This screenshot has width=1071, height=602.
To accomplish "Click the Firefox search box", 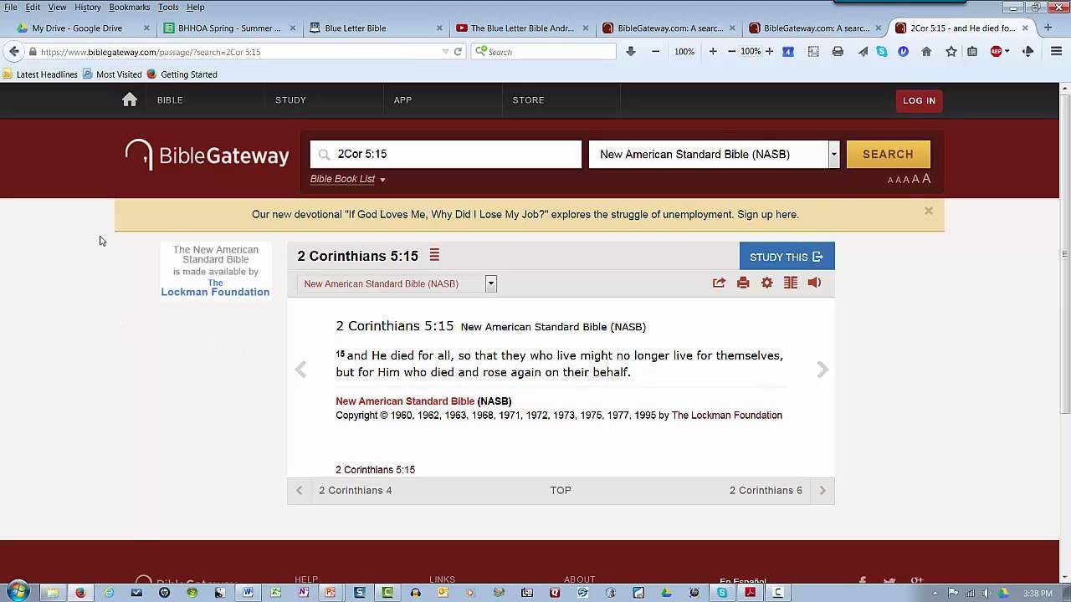I will tap(544, 51).
